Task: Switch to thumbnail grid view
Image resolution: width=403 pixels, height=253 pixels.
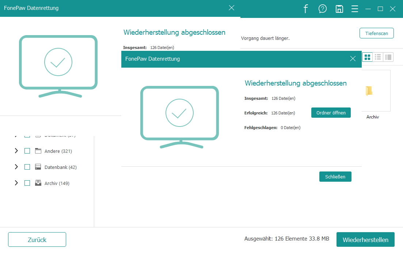Action: click(x=368, y=57)
